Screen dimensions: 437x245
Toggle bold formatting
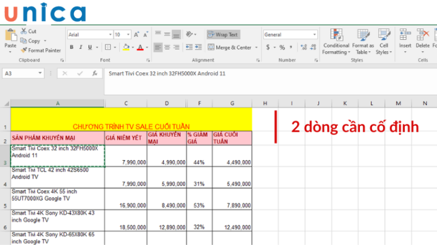[72, 47]
